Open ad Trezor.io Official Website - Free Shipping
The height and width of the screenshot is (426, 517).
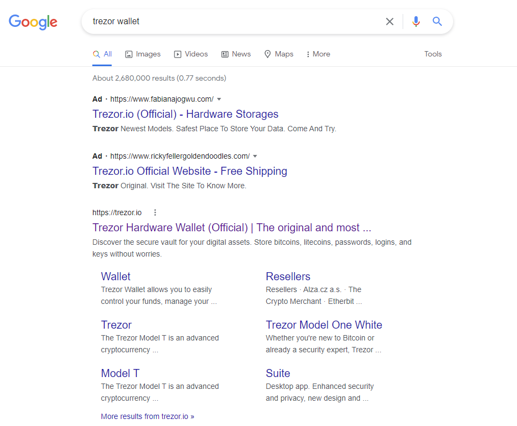[x=190, y=171]
